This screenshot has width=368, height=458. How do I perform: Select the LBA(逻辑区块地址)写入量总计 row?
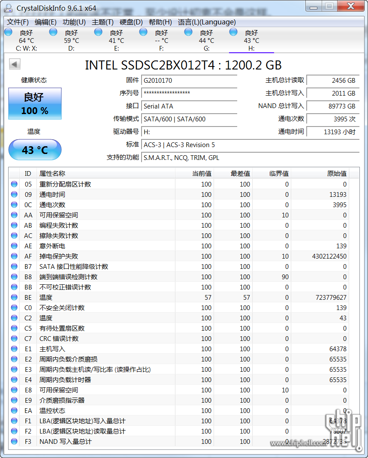pos(179,421)
